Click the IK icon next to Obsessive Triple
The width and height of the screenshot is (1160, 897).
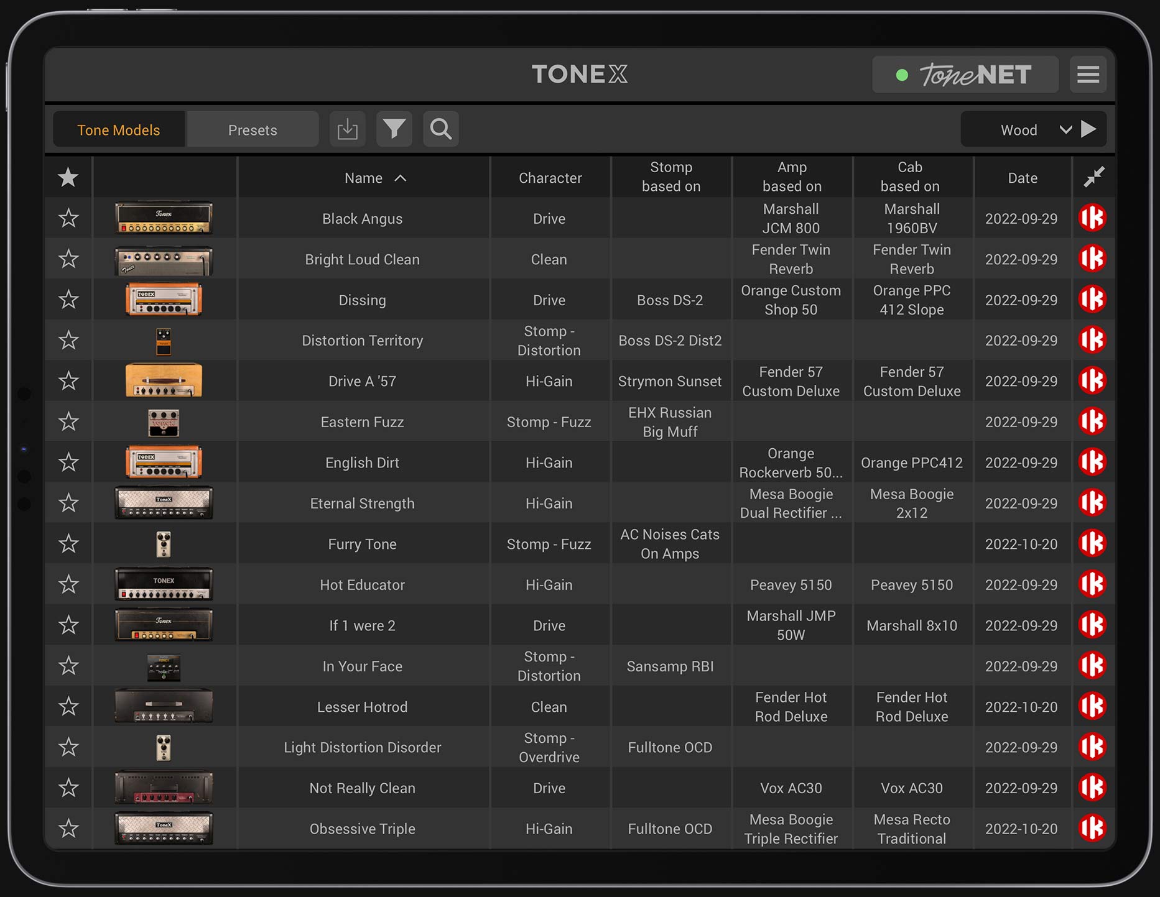[1093, 828]
